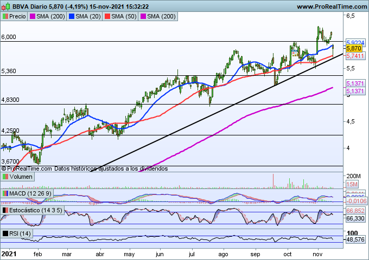Image resolution: width=369 pixels, height=260 pixels.
Task: Click the ago month label
Action: tap(223, 254)
